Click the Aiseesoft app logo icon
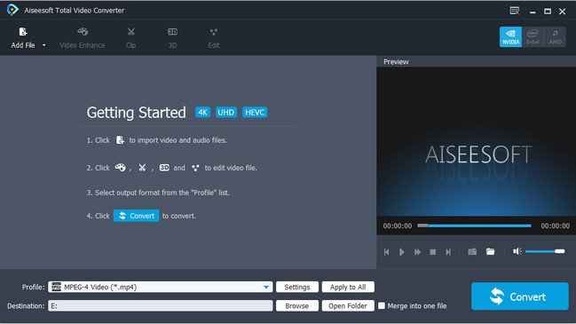576x324 pixels. click(x=12, y=10)
